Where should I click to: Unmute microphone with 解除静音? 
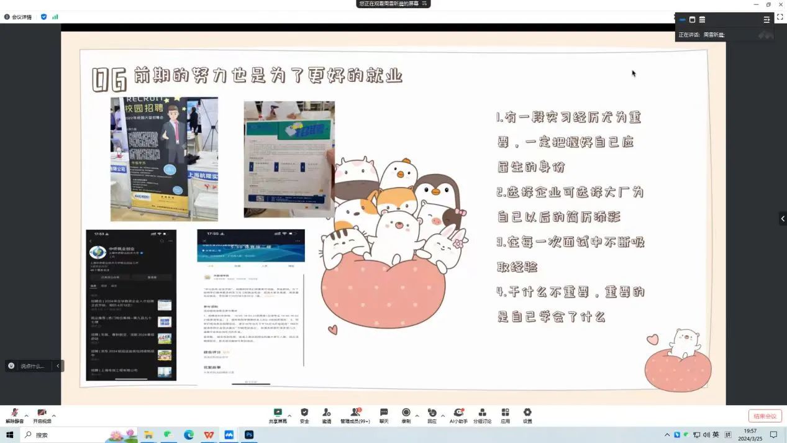tap(14, 415)
